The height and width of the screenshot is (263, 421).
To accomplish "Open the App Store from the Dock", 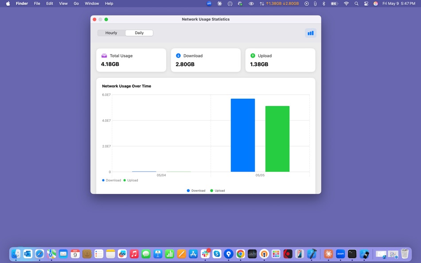I will [193, 254].
